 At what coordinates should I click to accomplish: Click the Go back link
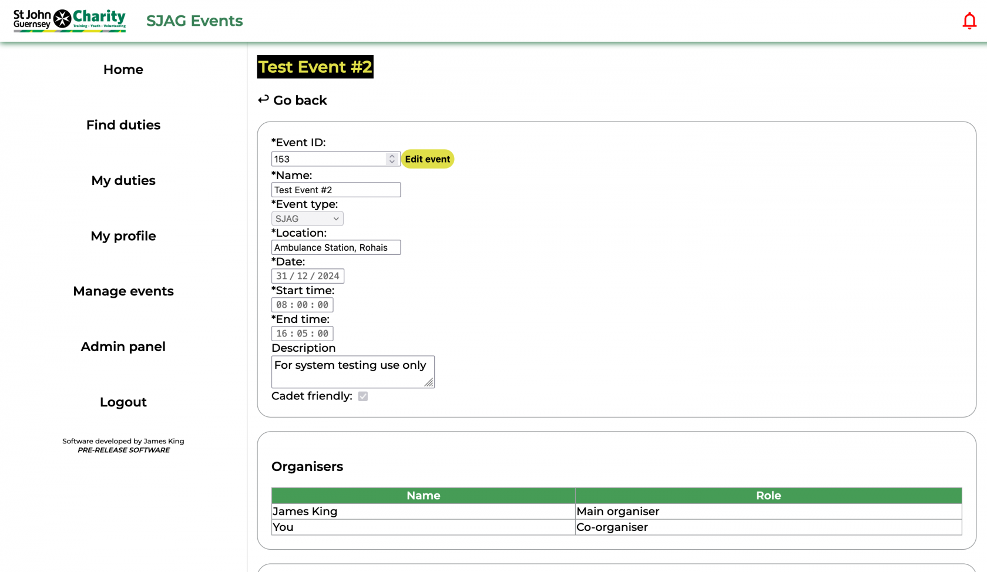[300, 100]
